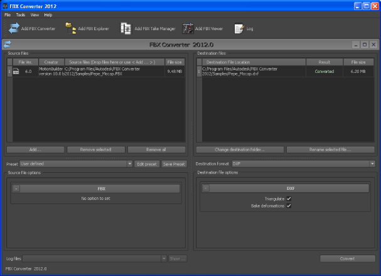381x276 pixels.
Task: Click the source table File size header
Action: pos(174,62)
